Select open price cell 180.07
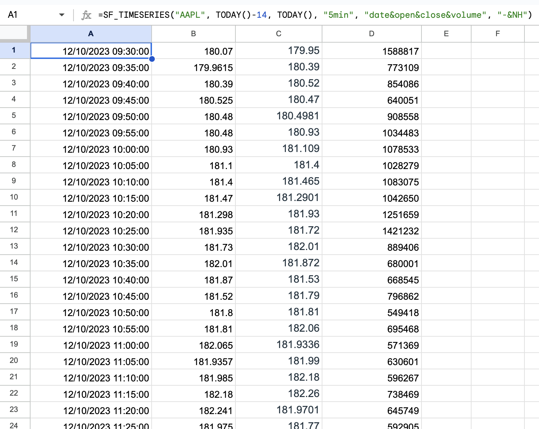The height and width of the screenshot is (429, 539). point(194,51)
